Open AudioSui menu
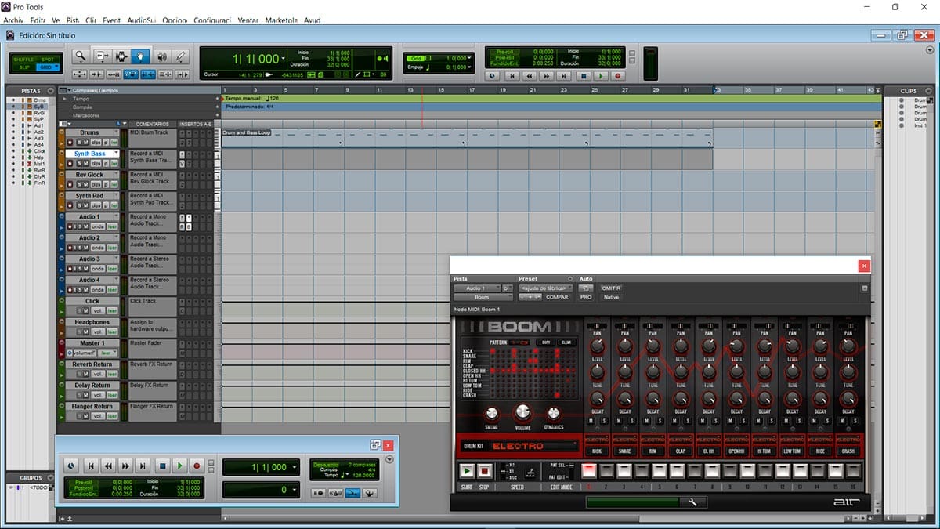The width and height of the screenshot is (940, 529). pyautogui.click(x=141, y=20)
